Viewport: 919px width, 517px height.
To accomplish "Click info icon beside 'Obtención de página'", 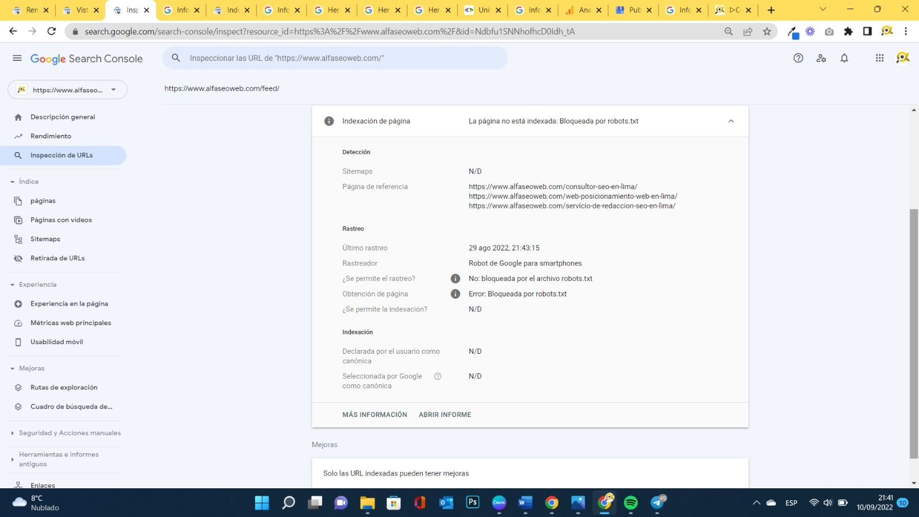I will (455, 294).
